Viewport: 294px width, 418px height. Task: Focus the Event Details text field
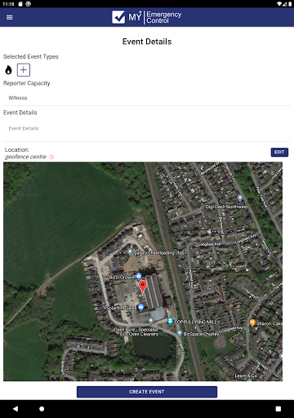tap(147, 129)
